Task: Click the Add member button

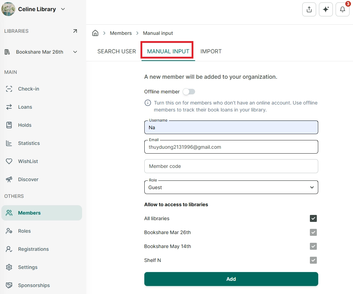Action: point(231,279)
